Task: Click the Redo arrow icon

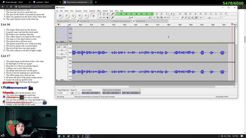Action: (177, 18)
